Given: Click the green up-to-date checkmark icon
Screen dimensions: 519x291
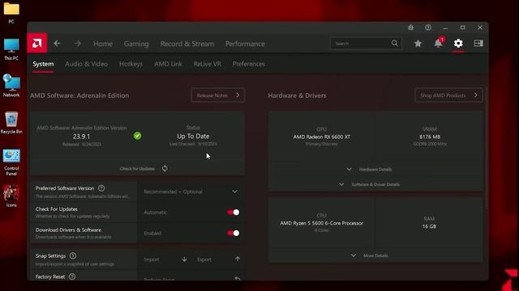Looking at the screenshot, I should click(x=137, y=136).
